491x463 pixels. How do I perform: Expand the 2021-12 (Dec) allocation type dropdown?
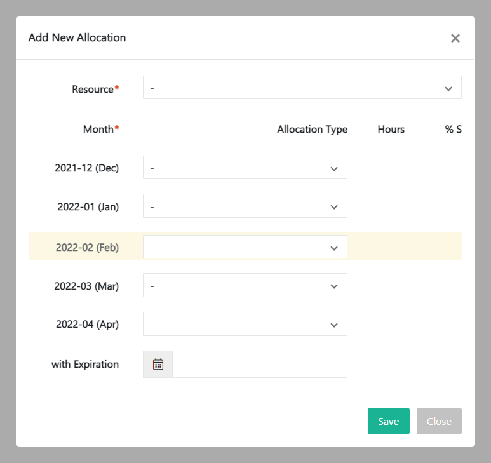pyautogui.click(x=245, y=168)
